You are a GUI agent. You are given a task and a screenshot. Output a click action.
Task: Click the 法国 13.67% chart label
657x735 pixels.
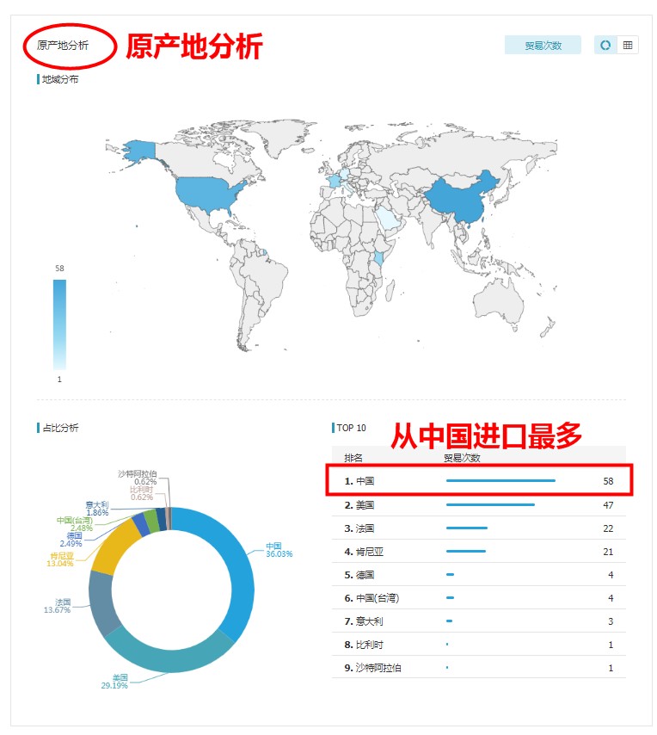[x=57, y=606]
